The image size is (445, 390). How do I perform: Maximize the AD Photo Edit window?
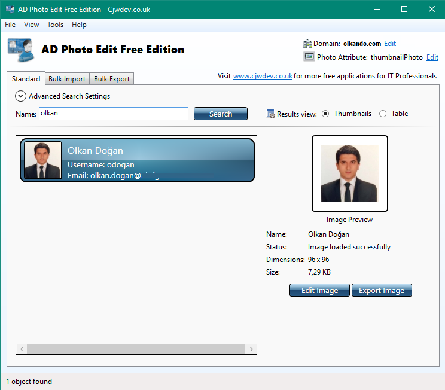coord(404,9)
